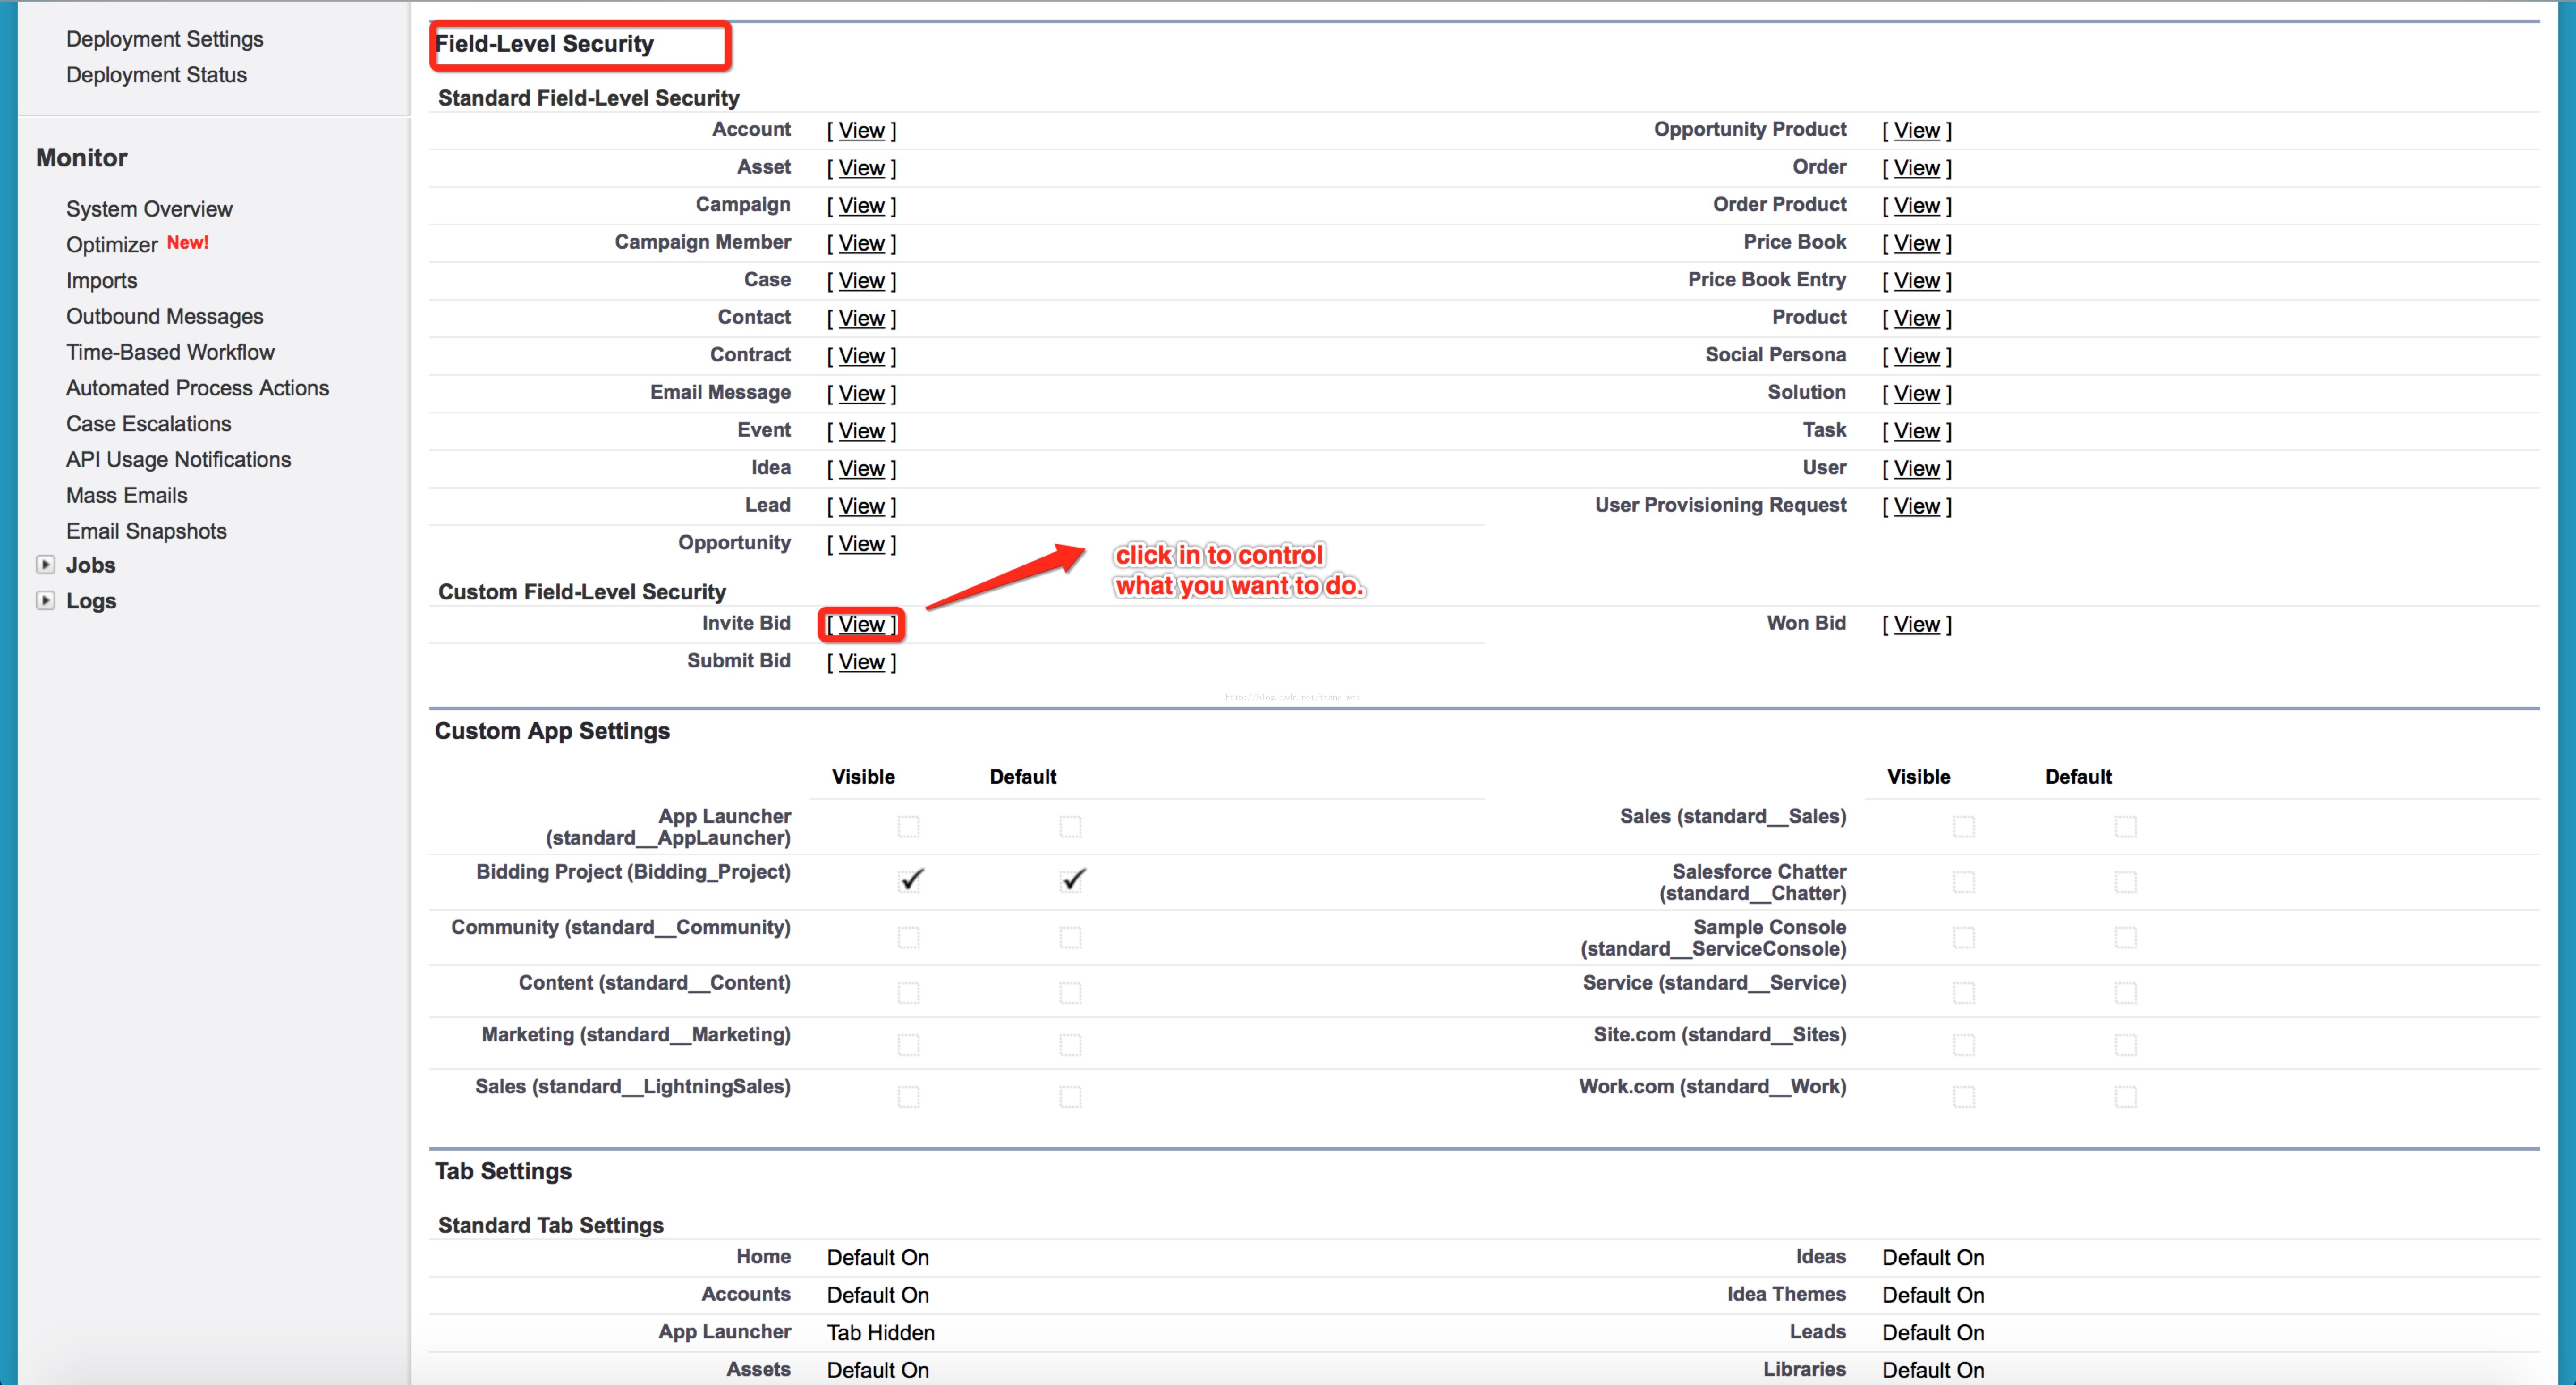The width and height of the screenshot is (2576, 1385).
Task: View Order field-level security
Action: tap(1916, 168)
